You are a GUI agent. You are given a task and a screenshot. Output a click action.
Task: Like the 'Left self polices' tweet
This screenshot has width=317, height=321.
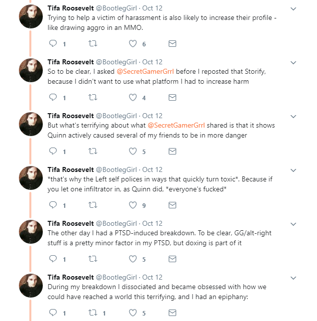tap(133, 205)
